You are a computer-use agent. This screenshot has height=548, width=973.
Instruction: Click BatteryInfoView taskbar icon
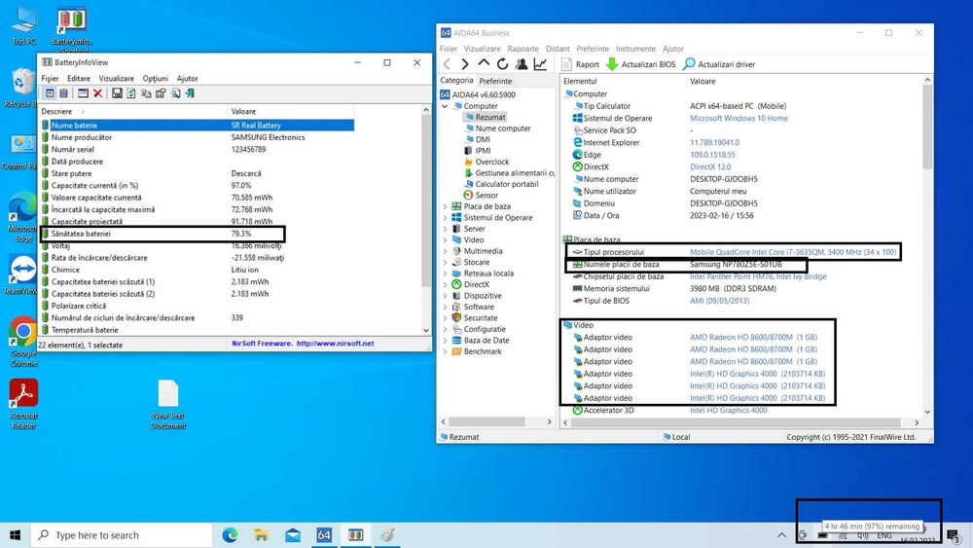pos(355,535)
